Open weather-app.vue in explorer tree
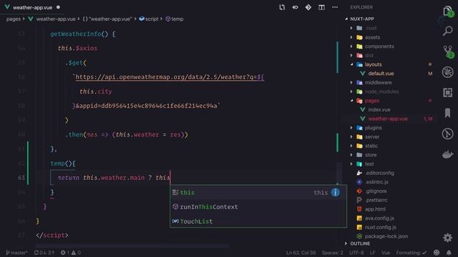 [388, 119]
